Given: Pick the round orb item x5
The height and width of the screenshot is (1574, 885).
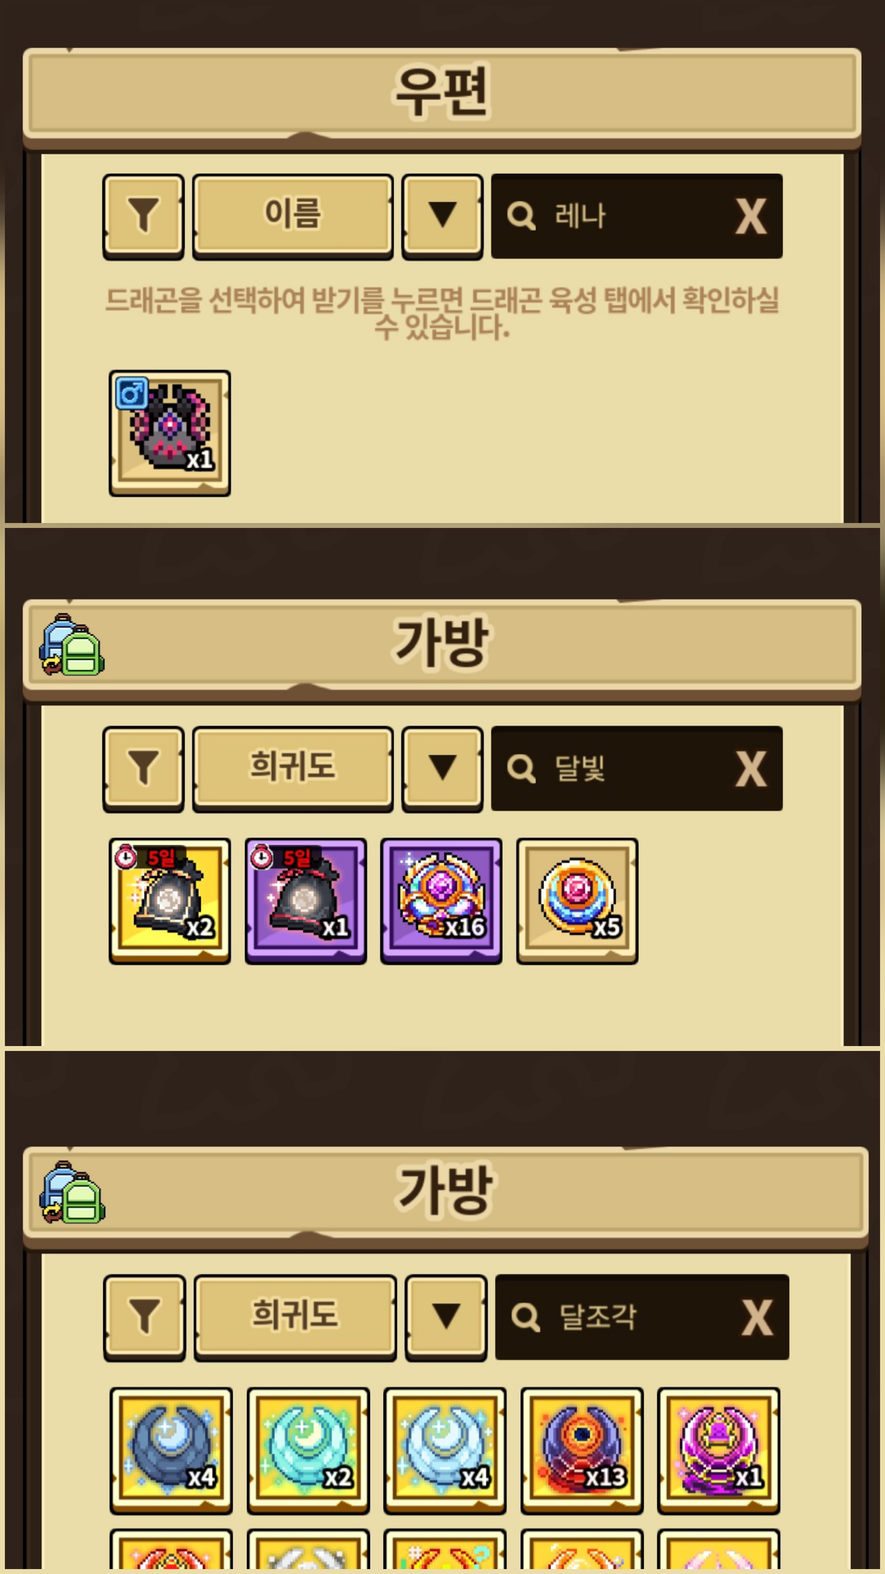Looking at the screenshot, I should (x=577, y=901).
